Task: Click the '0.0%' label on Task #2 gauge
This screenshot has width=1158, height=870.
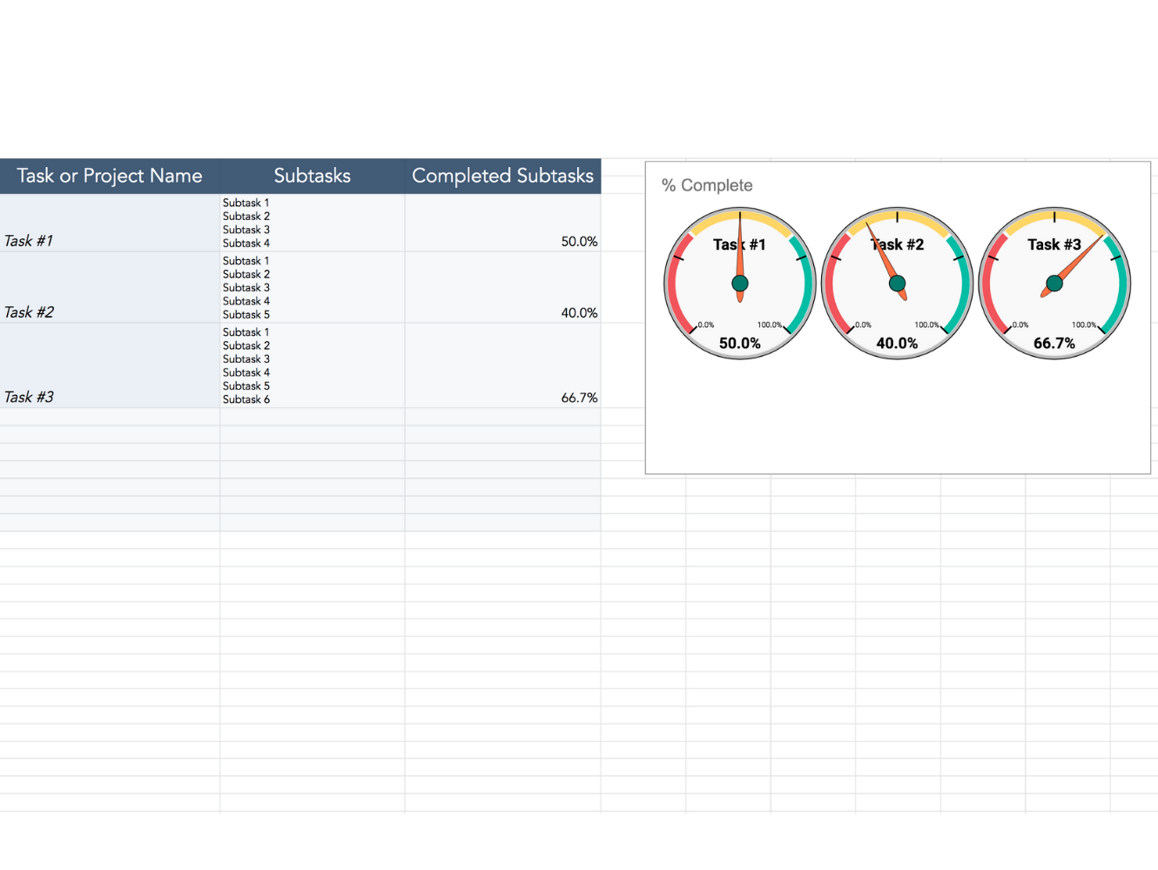Action: 863,325
